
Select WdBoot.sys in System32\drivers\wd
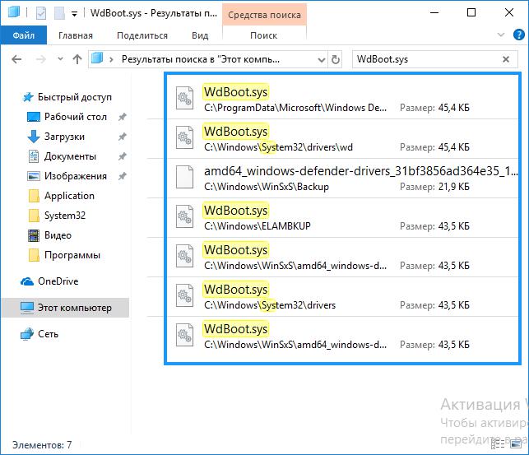[343, 138]
